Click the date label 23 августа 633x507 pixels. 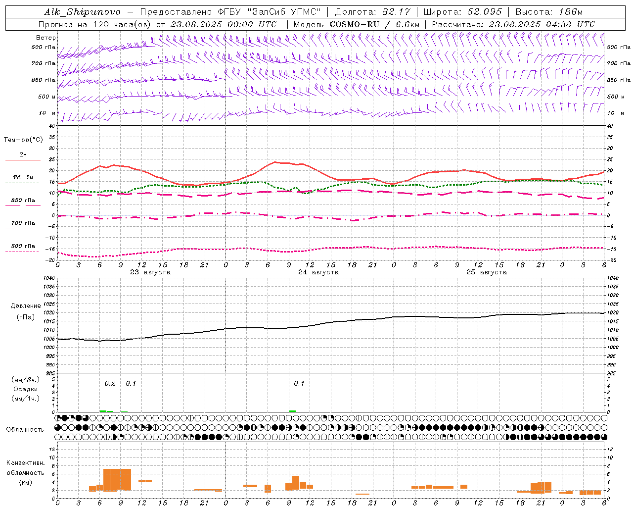pyautogui.click(x=150, y=272)
